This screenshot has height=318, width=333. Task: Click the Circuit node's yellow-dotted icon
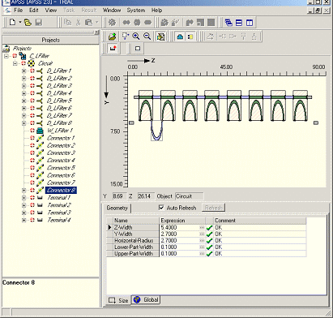click(x=32, y=63)
